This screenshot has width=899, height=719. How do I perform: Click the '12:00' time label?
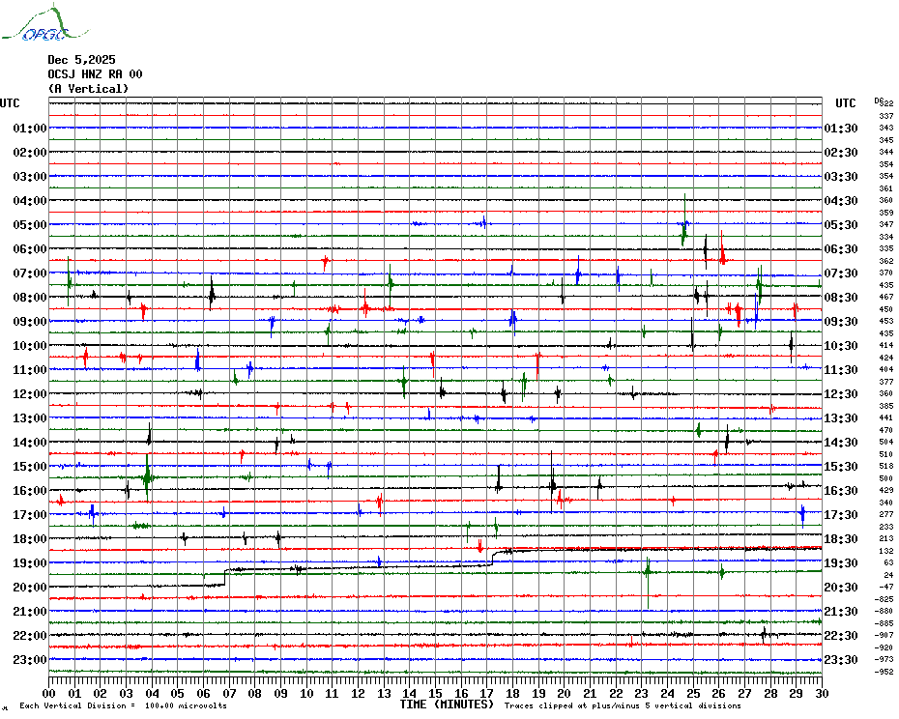click(30, 394)
